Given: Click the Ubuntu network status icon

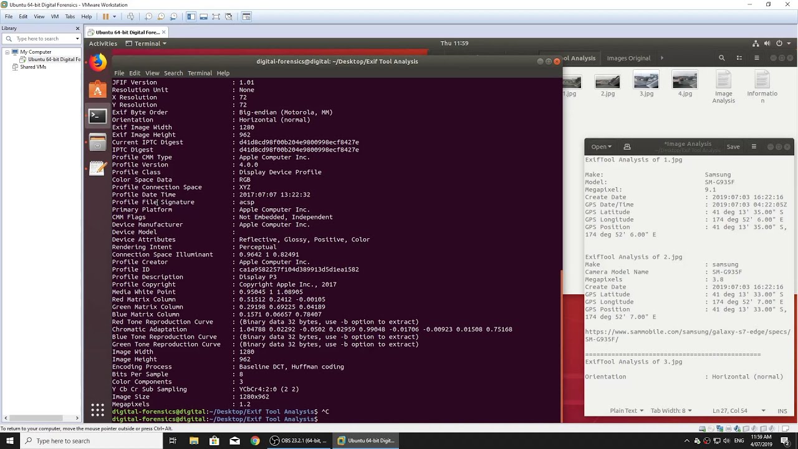Looking at the screenshot, I should 756,44.
